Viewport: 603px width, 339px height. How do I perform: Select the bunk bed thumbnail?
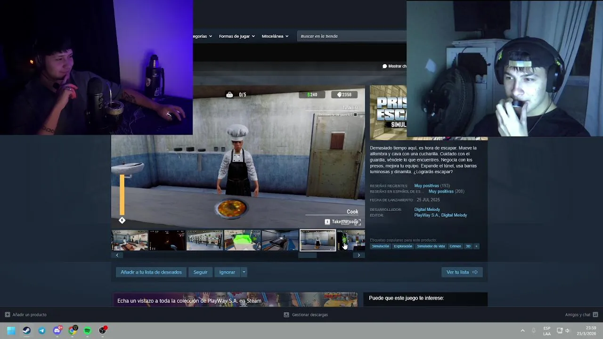(280, 240)
